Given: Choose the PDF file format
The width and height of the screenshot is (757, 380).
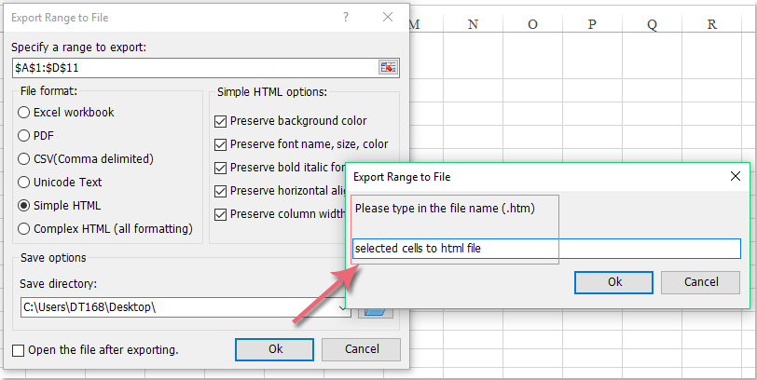Looking at the screenshot, I should coord(25,136).
